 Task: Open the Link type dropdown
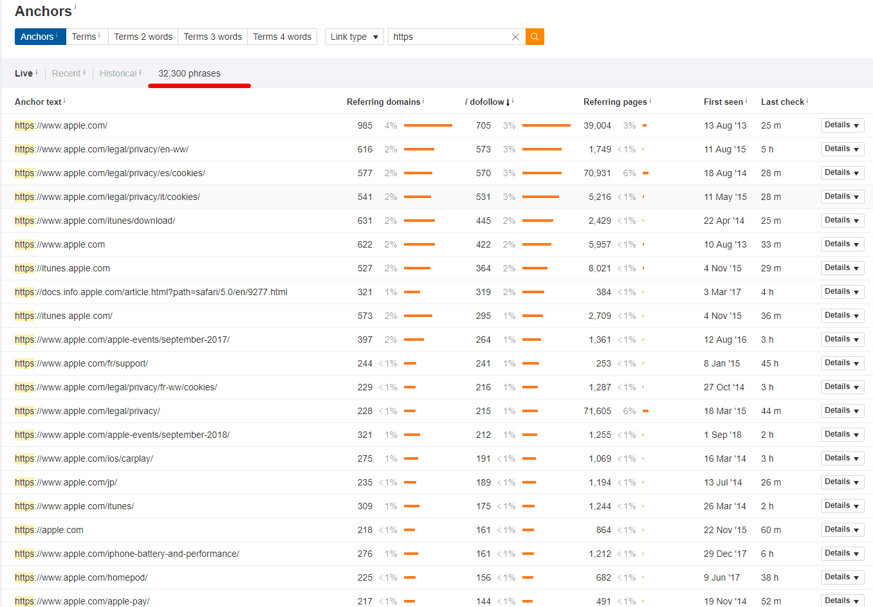(x=354, y=37)
